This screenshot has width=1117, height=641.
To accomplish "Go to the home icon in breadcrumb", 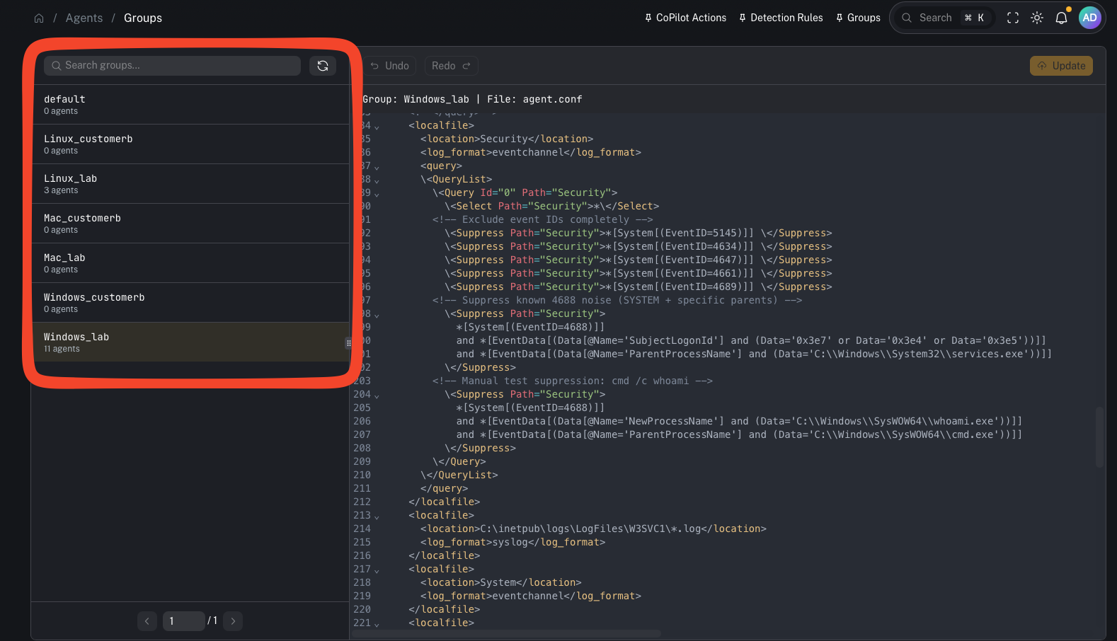I will pyautogui.click(x=39, y=18).
